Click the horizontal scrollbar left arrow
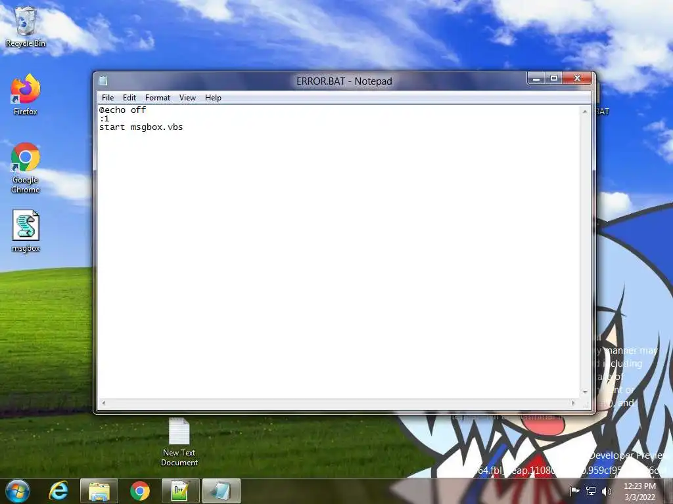The width and height of the screenshot is (673, 504). [x=103, y=403]
